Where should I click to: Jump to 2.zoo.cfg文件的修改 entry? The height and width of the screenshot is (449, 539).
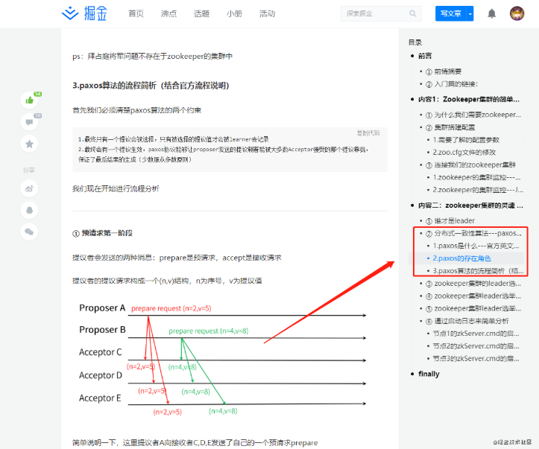(464, 152)
